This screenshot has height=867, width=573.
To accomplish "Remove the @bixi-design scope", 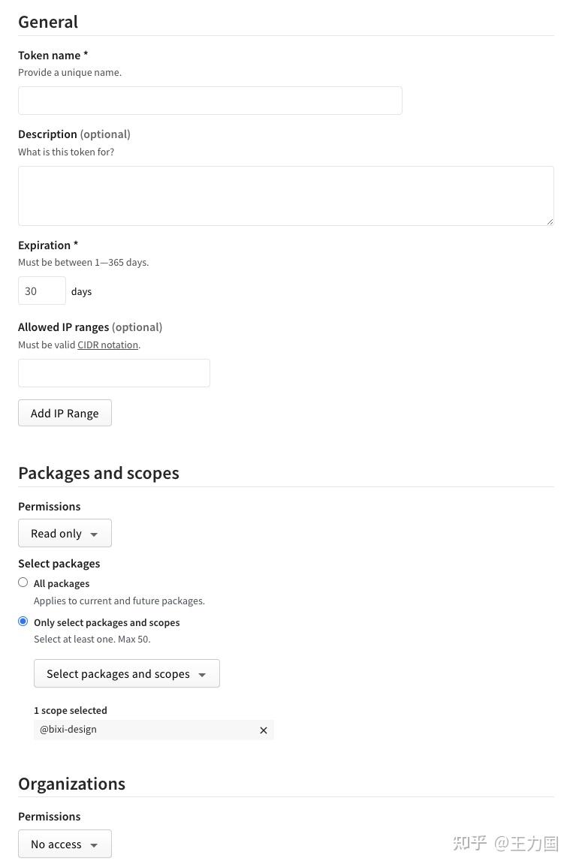I will [x=264, y=730].
